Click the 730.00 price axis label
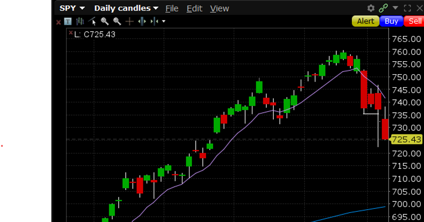 click(406, 127)
